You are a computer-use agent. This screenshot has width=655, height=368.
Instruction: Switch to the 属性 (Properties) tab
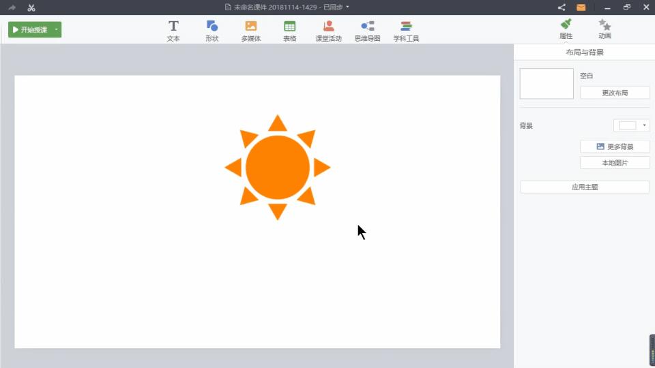(x=566, y=29)
